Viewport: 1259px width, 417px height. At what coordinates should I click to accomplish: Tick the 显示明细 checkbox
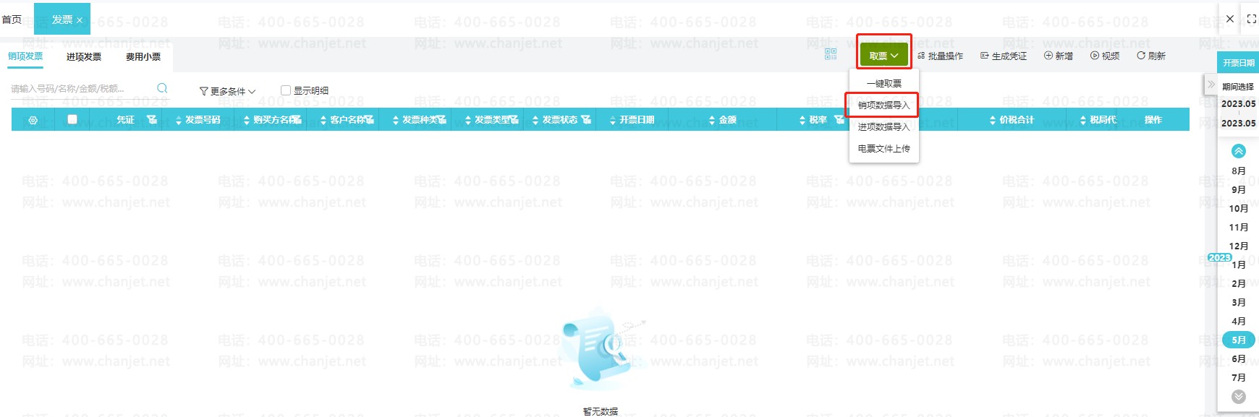(286, 90)
